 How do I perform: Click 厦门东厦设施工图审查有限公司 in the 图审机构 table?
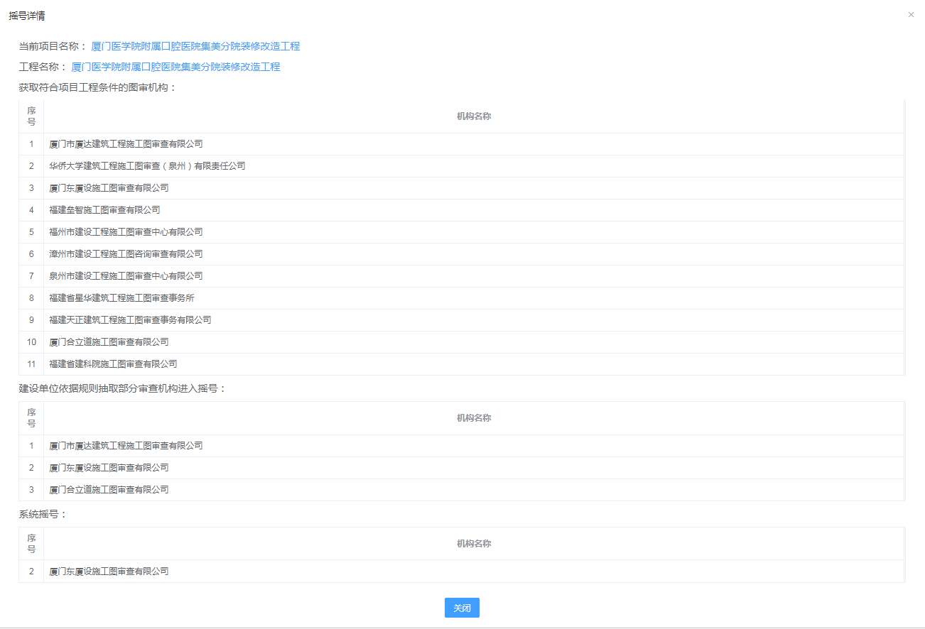point(109,188)
